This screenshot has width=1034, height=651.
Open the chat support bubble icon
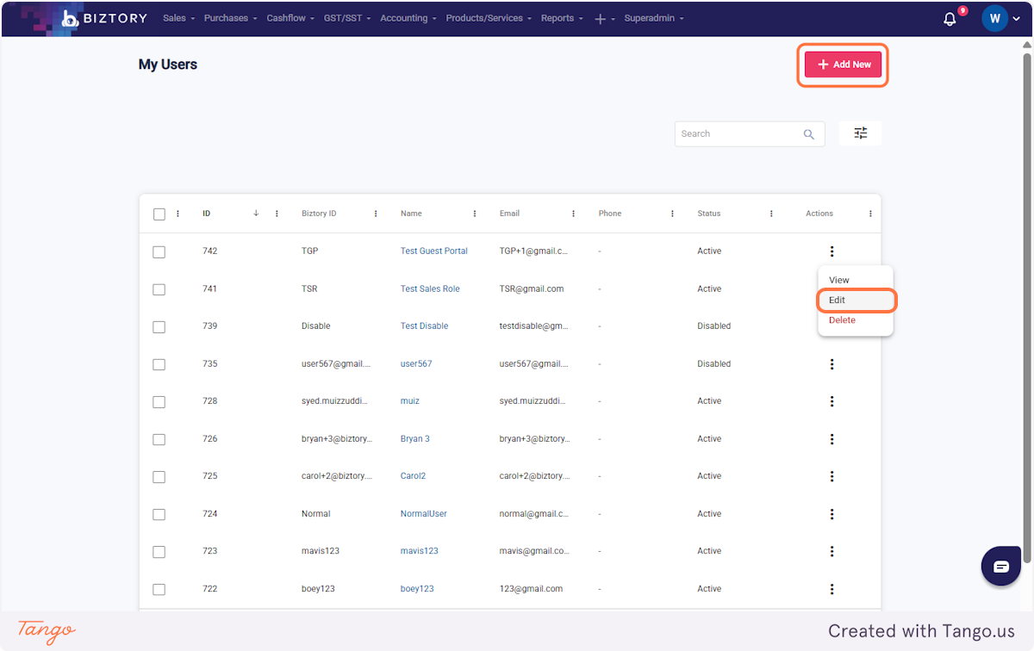click(1001, 567)
